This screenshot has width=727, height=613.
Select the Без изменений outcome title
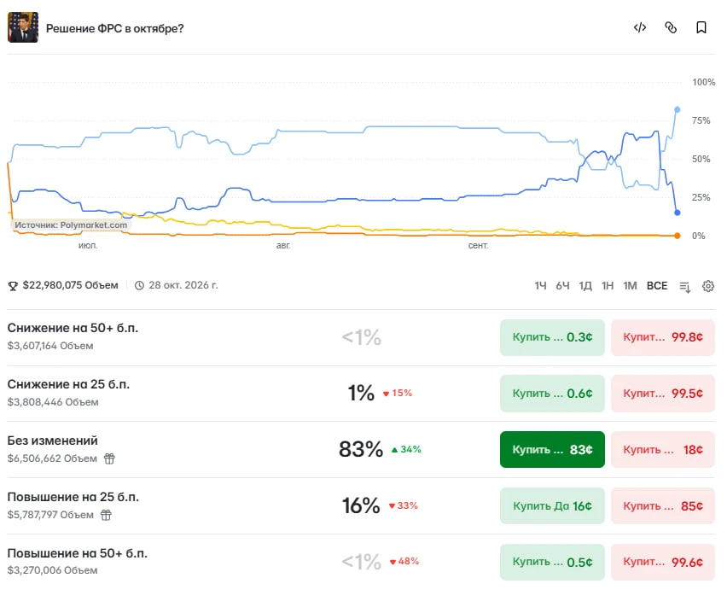click(x=52, y=441)
